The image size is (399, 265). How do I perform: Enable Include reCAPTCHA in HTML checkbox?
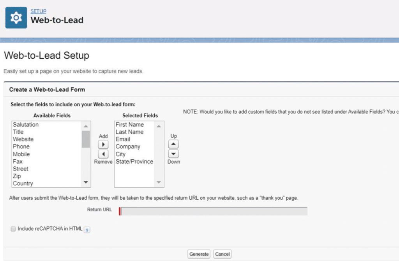pos(13,229)
